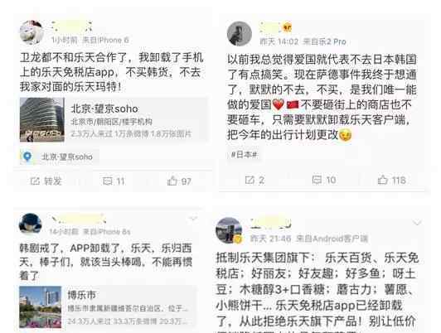Tap repost icon showing 2 reposts
Screen dimensions: 441x333
coord(254,180)
